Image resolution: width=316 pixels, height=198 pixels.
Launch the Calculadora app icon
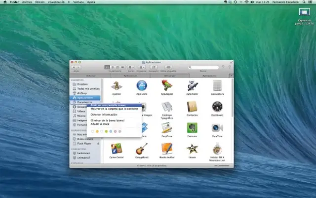click(217, 85)
